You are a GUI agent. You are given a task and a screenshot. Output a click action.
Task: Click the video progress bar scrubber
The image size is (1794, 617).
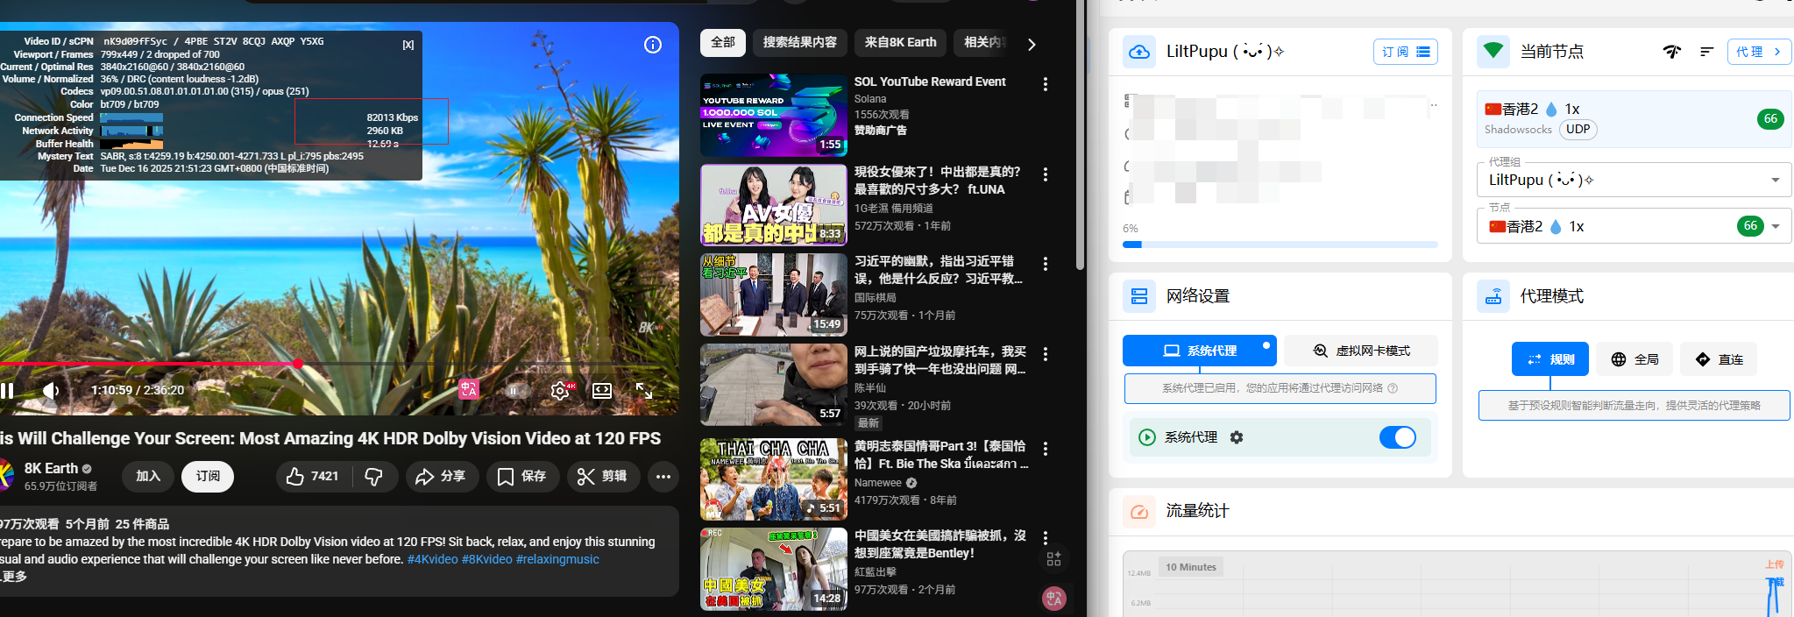[x=298, y=363]
